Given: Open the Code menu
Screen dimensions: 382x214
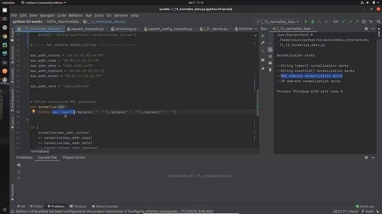Looking at the screenshot, I should [61, 15].
